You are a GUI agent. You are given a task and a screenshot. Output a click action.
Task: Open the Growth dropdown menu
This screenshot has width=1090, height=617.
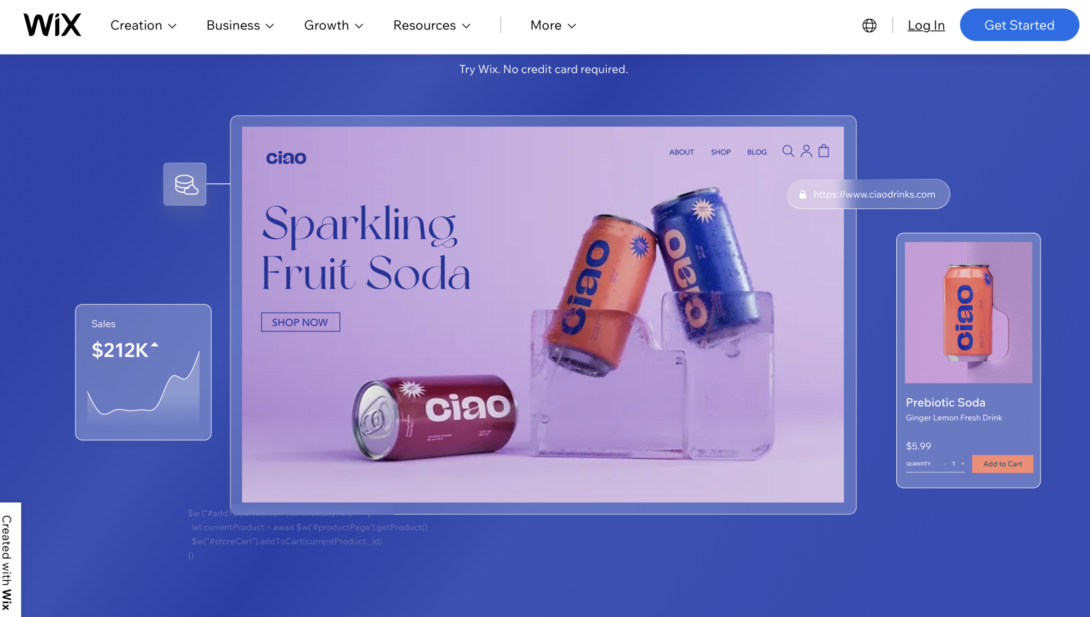coord(334,26)
